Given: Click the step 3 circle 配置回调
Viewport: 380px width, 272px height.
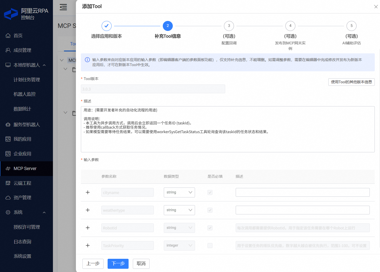Looking at the screenshot, I should [x=229, y=26].
